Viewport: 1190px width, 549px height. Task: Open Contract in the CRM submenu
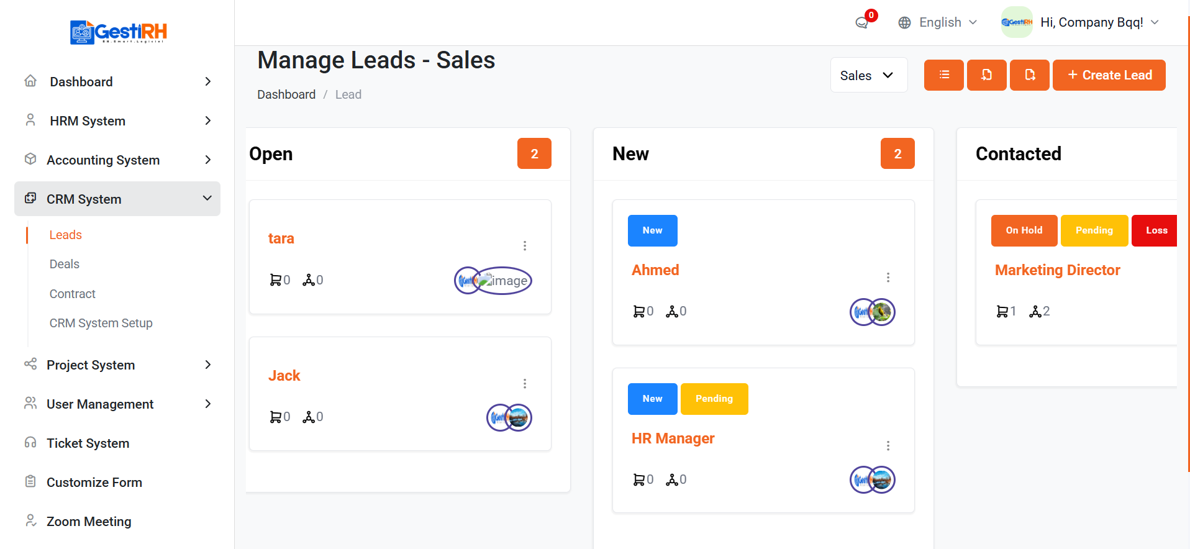pyautogui.click(x=73, y=294)
